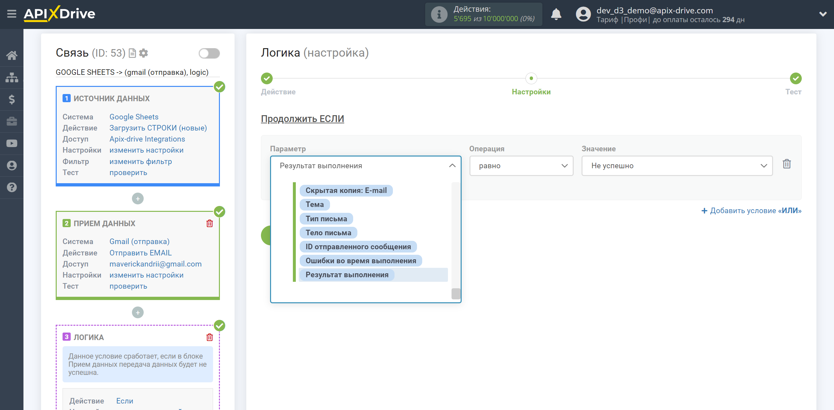Open the connections sitemap sidebar icon

click(12, 77)
